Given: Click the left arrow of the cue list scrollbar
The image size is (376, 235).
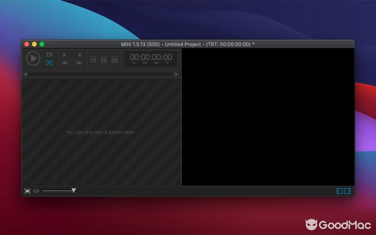Looking at the screenshot, I should (x=25, y=74).
